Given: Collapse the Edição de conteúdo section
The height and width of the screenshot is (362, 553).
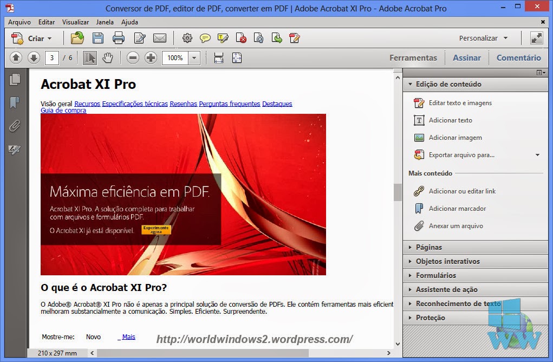Looking at the screenshot, I should pyautogui.click(x=475, y=85).
